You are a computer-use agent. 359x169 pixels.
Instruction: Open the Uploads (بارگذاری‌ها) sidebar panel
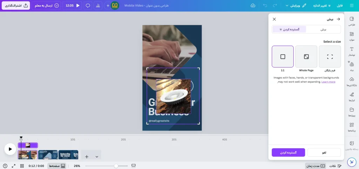(352, 82)
